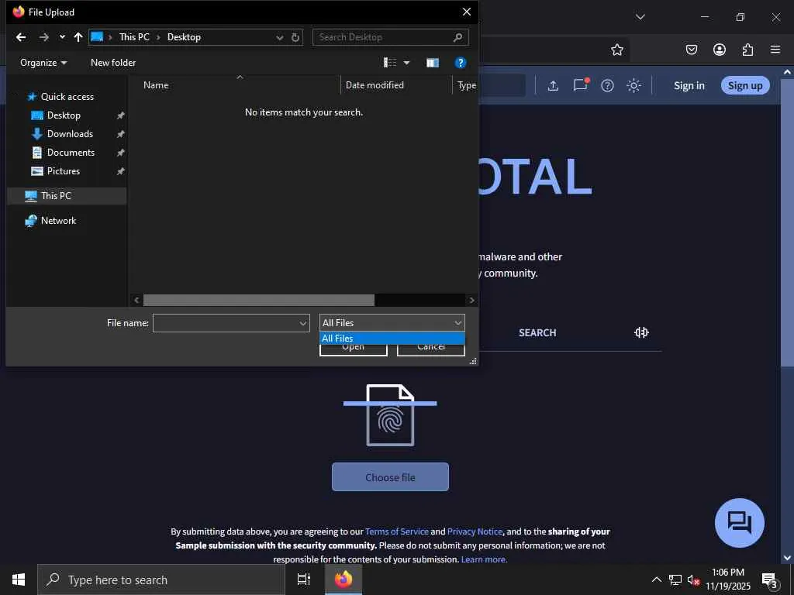
Task: Change your view icon in dialog toolbar
Action: (x=390, y=63)
